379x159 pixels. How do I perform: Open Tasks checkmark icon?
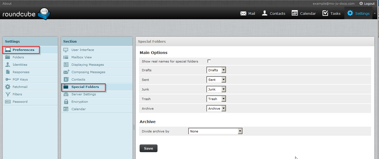point(325,13)
